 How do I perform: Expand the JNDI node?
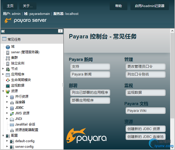tap(7, 118)
